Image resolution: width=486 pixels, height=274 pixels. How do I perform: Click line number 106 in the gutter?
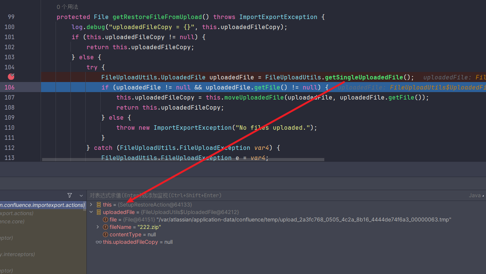click(x=9, y=87)
